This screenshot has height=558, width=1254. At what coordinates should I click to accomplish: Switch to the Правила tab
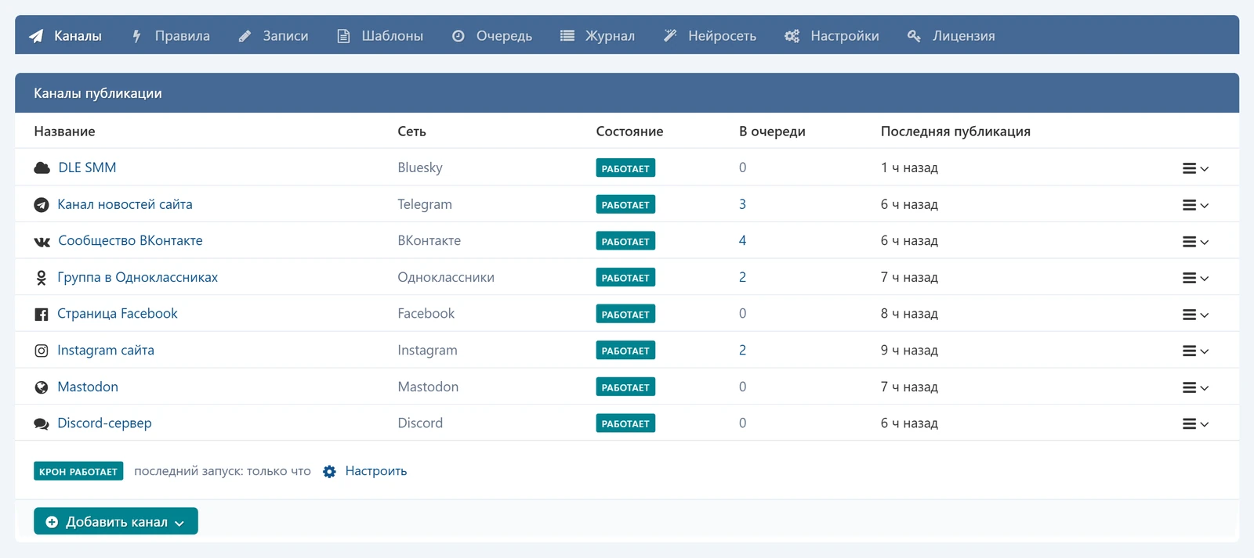(171, 35)
